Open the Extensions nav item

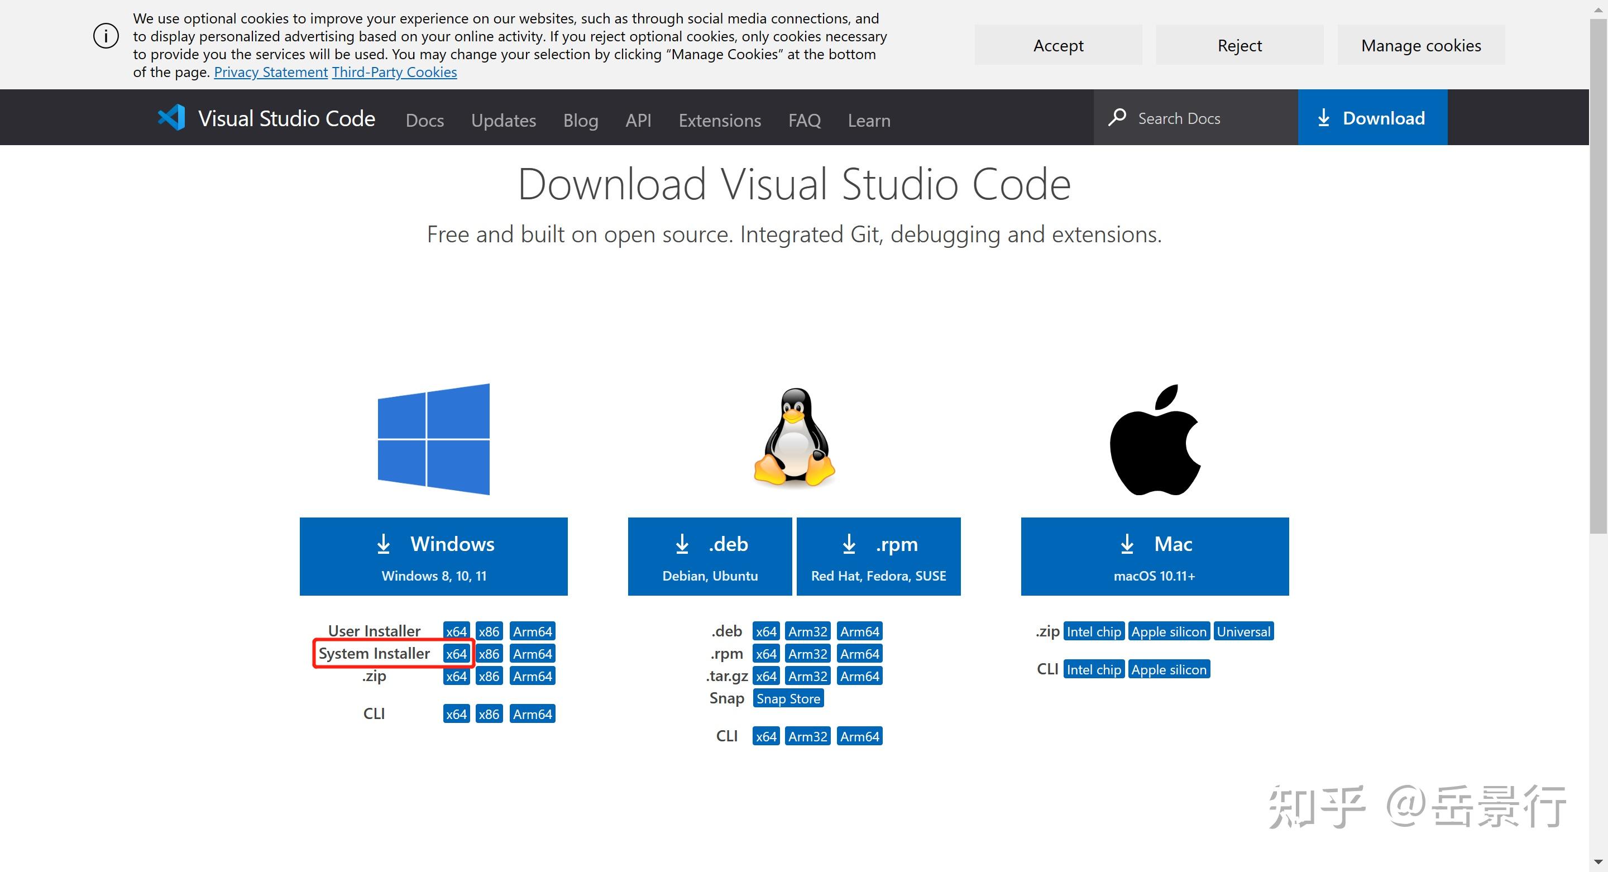pyautogui.click(x=720, y=121)
